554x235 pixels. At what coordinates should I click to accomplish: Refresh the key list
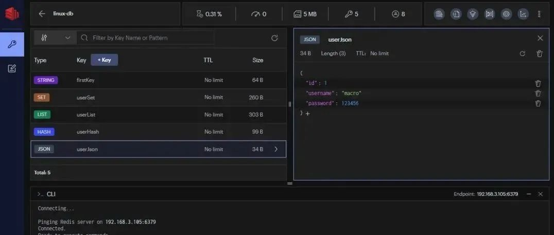tap(274, 38)
